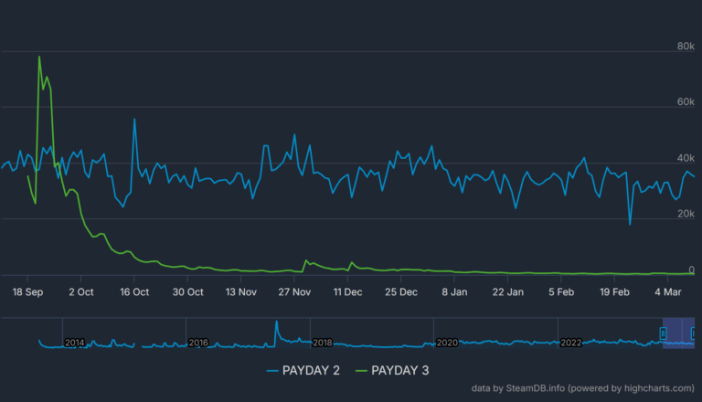
Task: Click the PAYDAY 3 launch peak near 80k
Action: [39, 58]
